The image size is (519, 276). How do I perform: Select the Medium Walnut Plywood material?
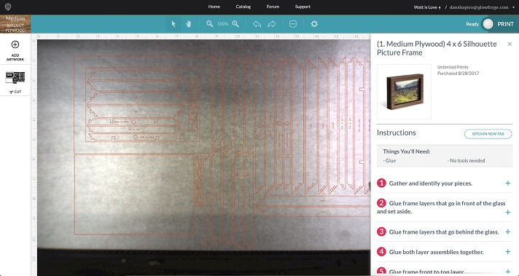tap(15, 24)
